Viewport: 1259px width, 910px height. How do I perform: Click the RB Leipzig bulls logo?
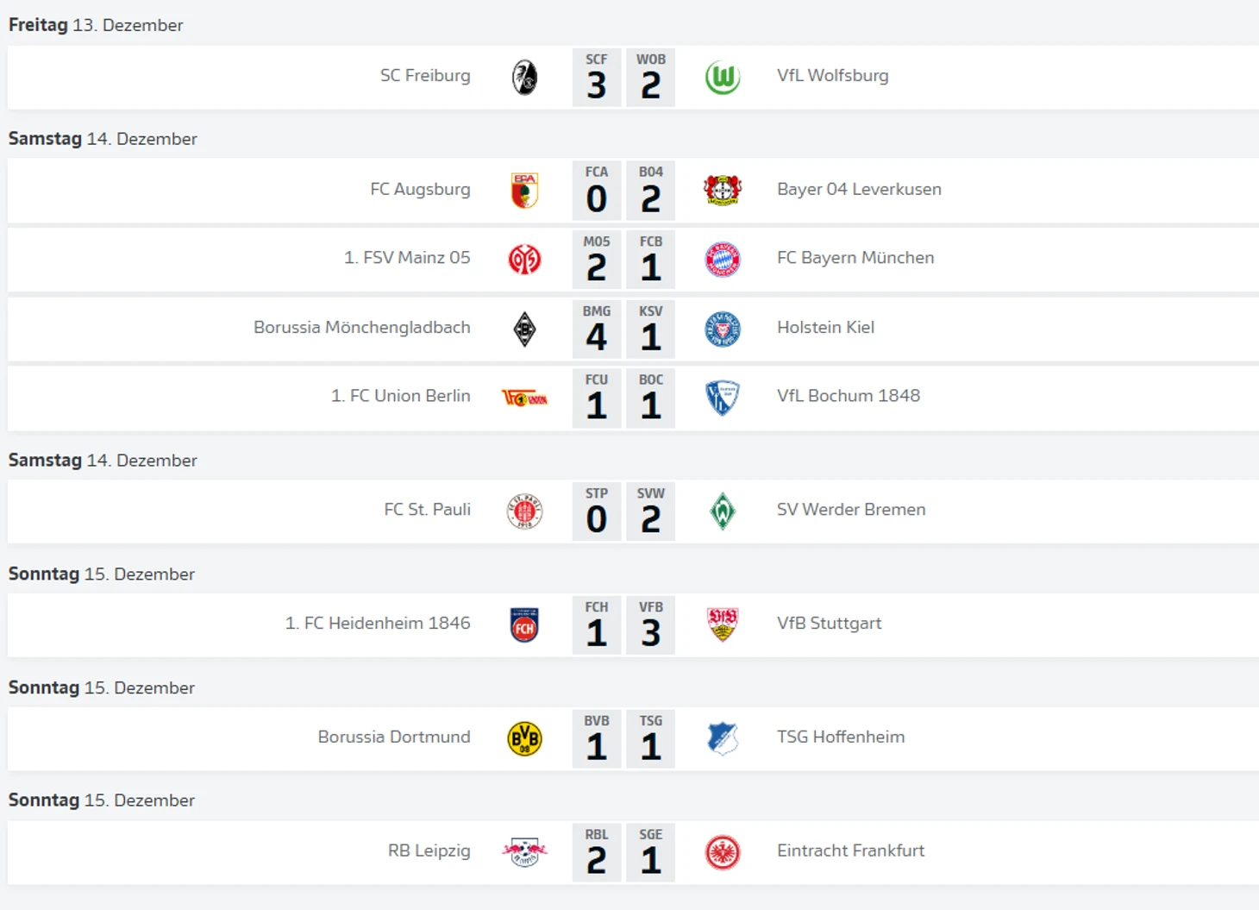point(524,853)
